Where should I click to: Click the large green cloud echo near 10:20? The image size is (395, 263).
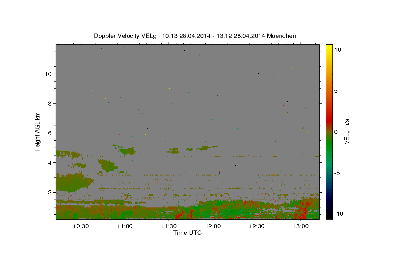73,182
